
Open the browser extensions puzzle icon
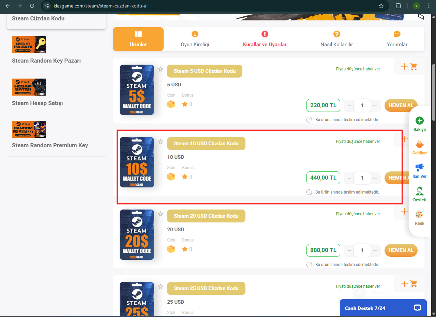coord(398,6)
